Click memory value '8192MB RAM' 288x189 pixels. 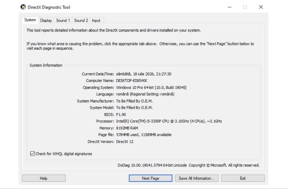127,128
